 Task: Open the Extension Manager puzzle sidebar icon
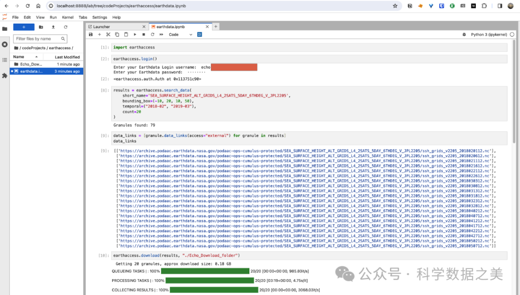(x=5, y=76)
